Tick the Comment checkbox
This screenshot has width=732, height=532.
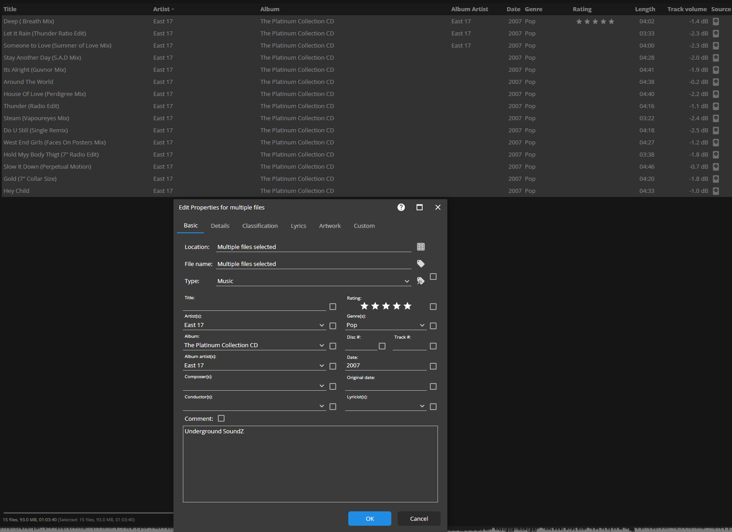point(221,419)
